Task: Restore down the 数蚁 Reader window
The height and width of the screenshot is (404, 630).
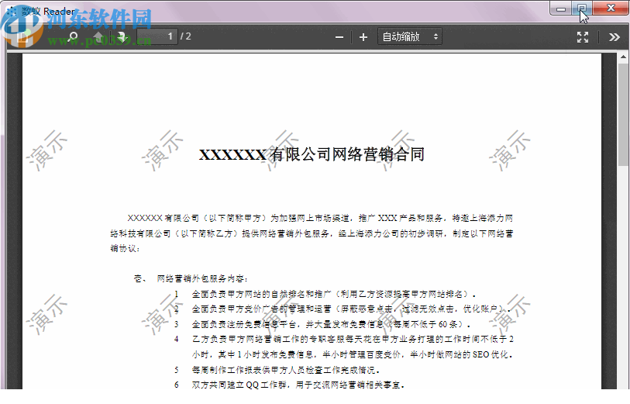Action: (581, 9)
